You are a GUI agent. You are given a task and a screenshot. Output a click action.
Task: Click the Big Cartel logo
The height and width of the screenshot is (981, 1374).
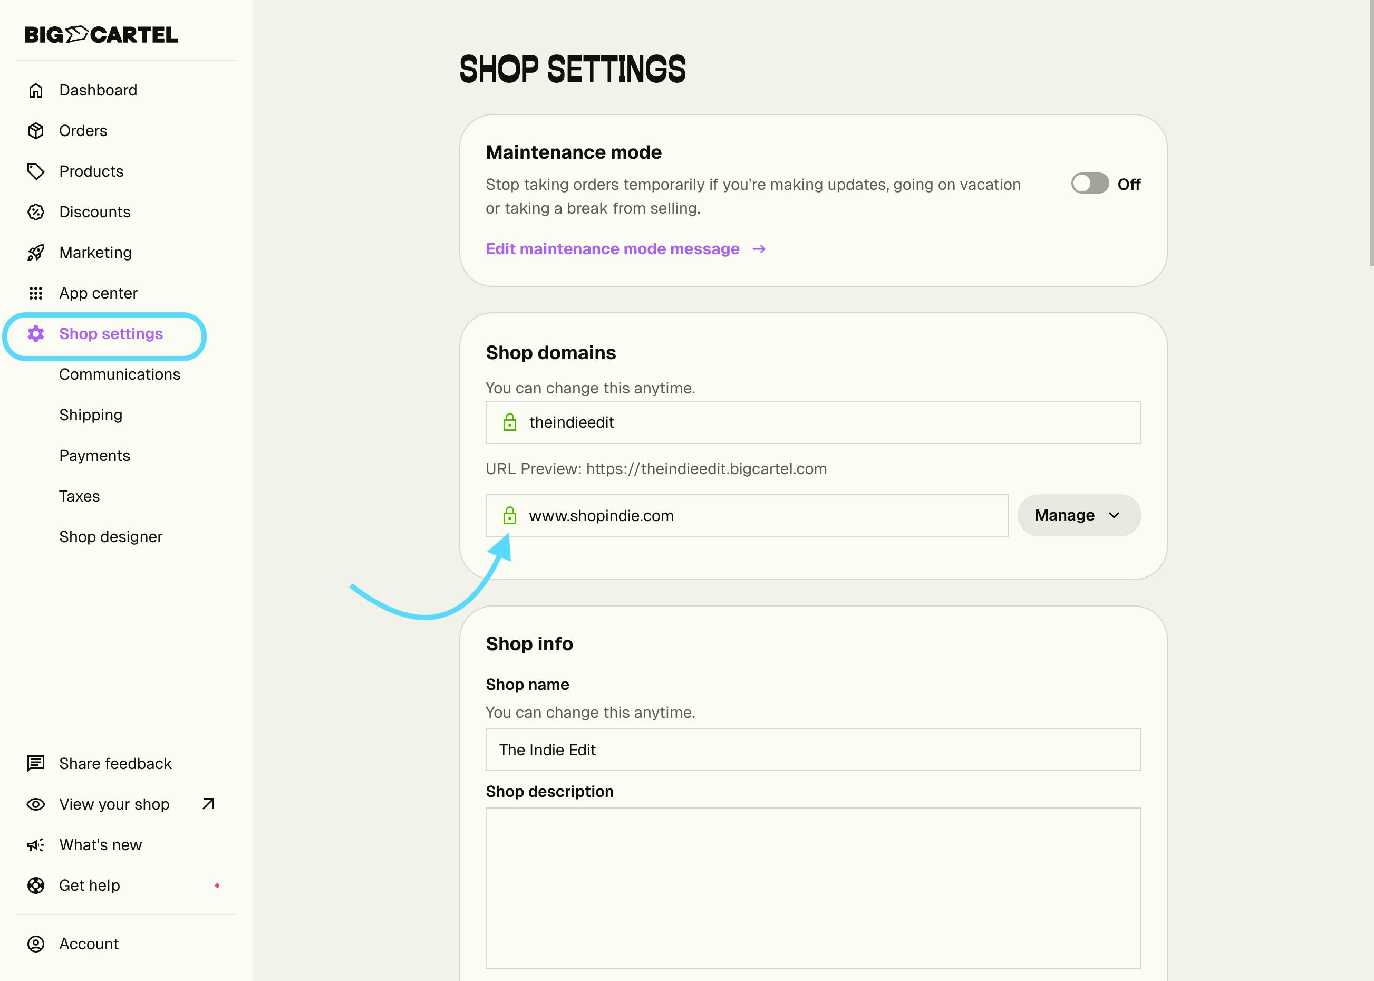[x=101, y=34]
